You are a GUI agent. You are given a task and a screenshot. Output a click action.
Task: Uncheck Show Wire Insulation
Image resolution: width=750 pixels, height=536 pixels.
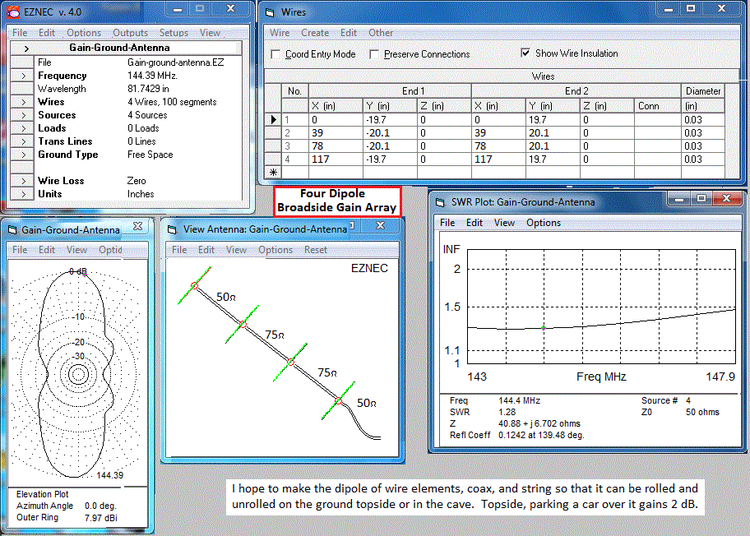point(526,53)
